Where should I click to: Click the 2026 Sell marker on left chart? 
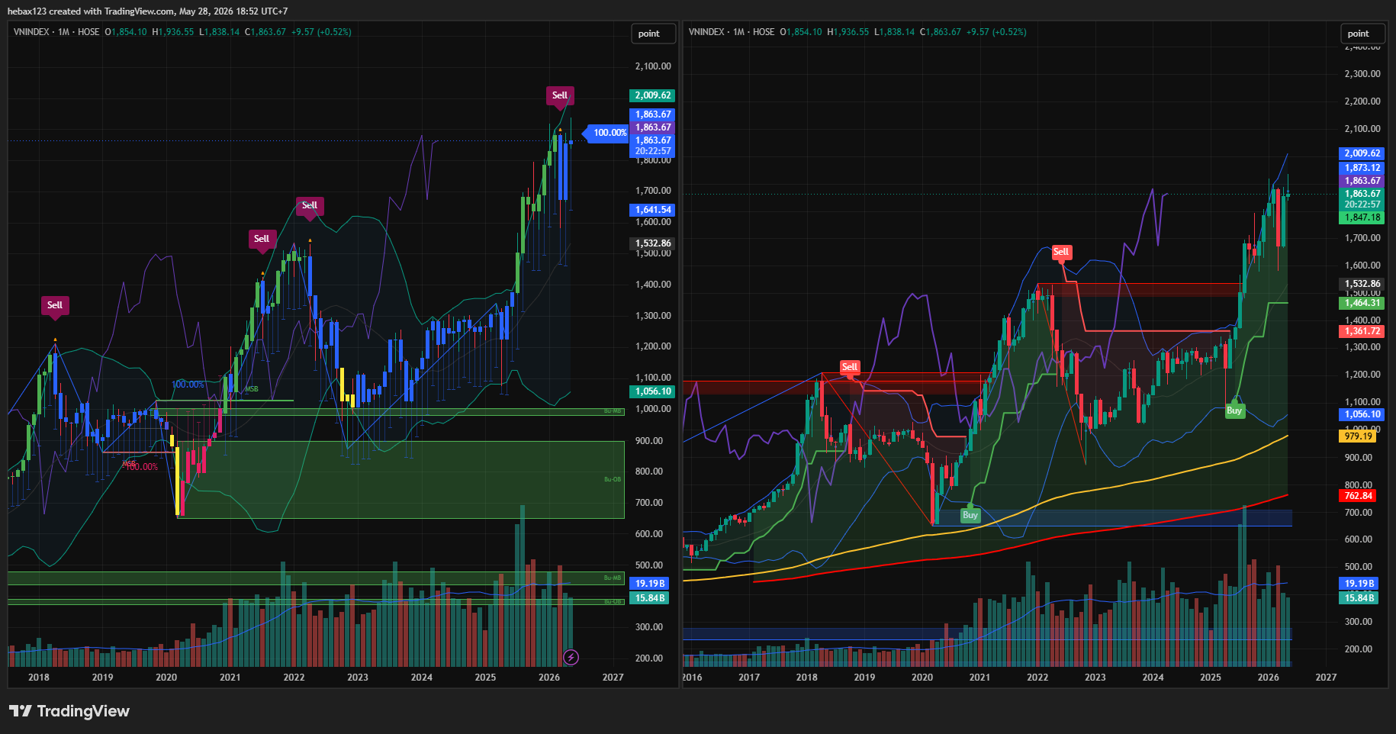coord(560,96)
